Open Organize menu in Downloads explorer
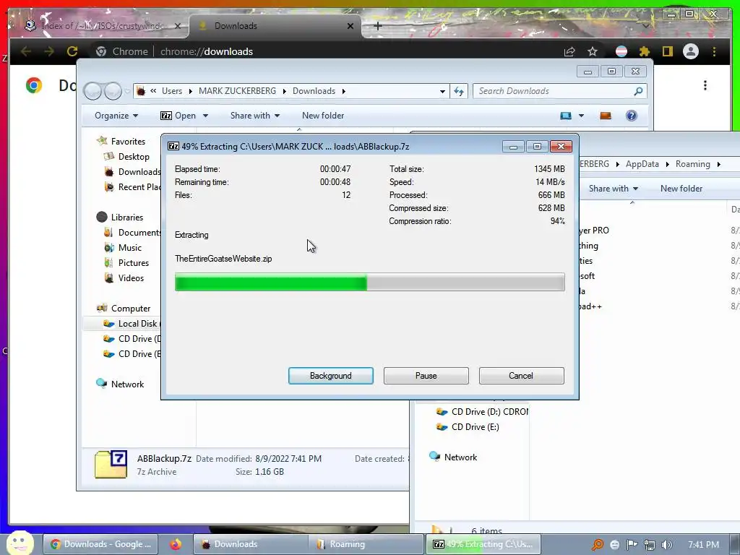 [116, 116]
